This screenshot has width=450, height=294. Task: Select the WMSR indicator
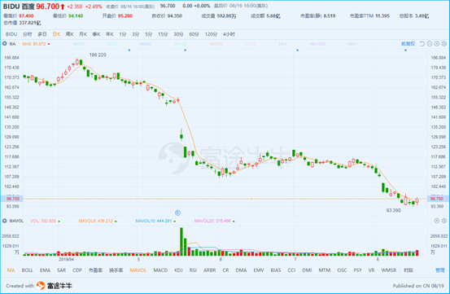(x=389, y=270)
